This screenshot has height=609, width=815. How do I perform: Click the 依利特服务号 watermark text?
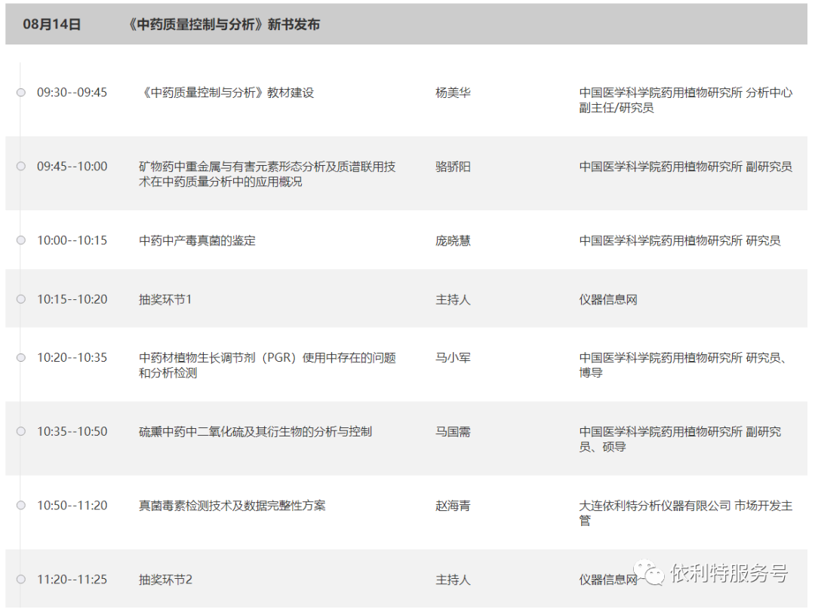pos(729,574)
